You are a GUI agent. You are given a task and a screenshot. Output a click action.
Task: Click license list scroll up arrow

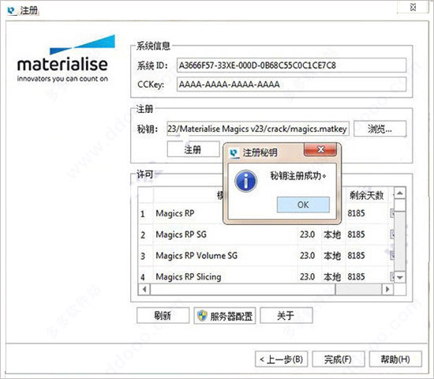coord(400,193)
